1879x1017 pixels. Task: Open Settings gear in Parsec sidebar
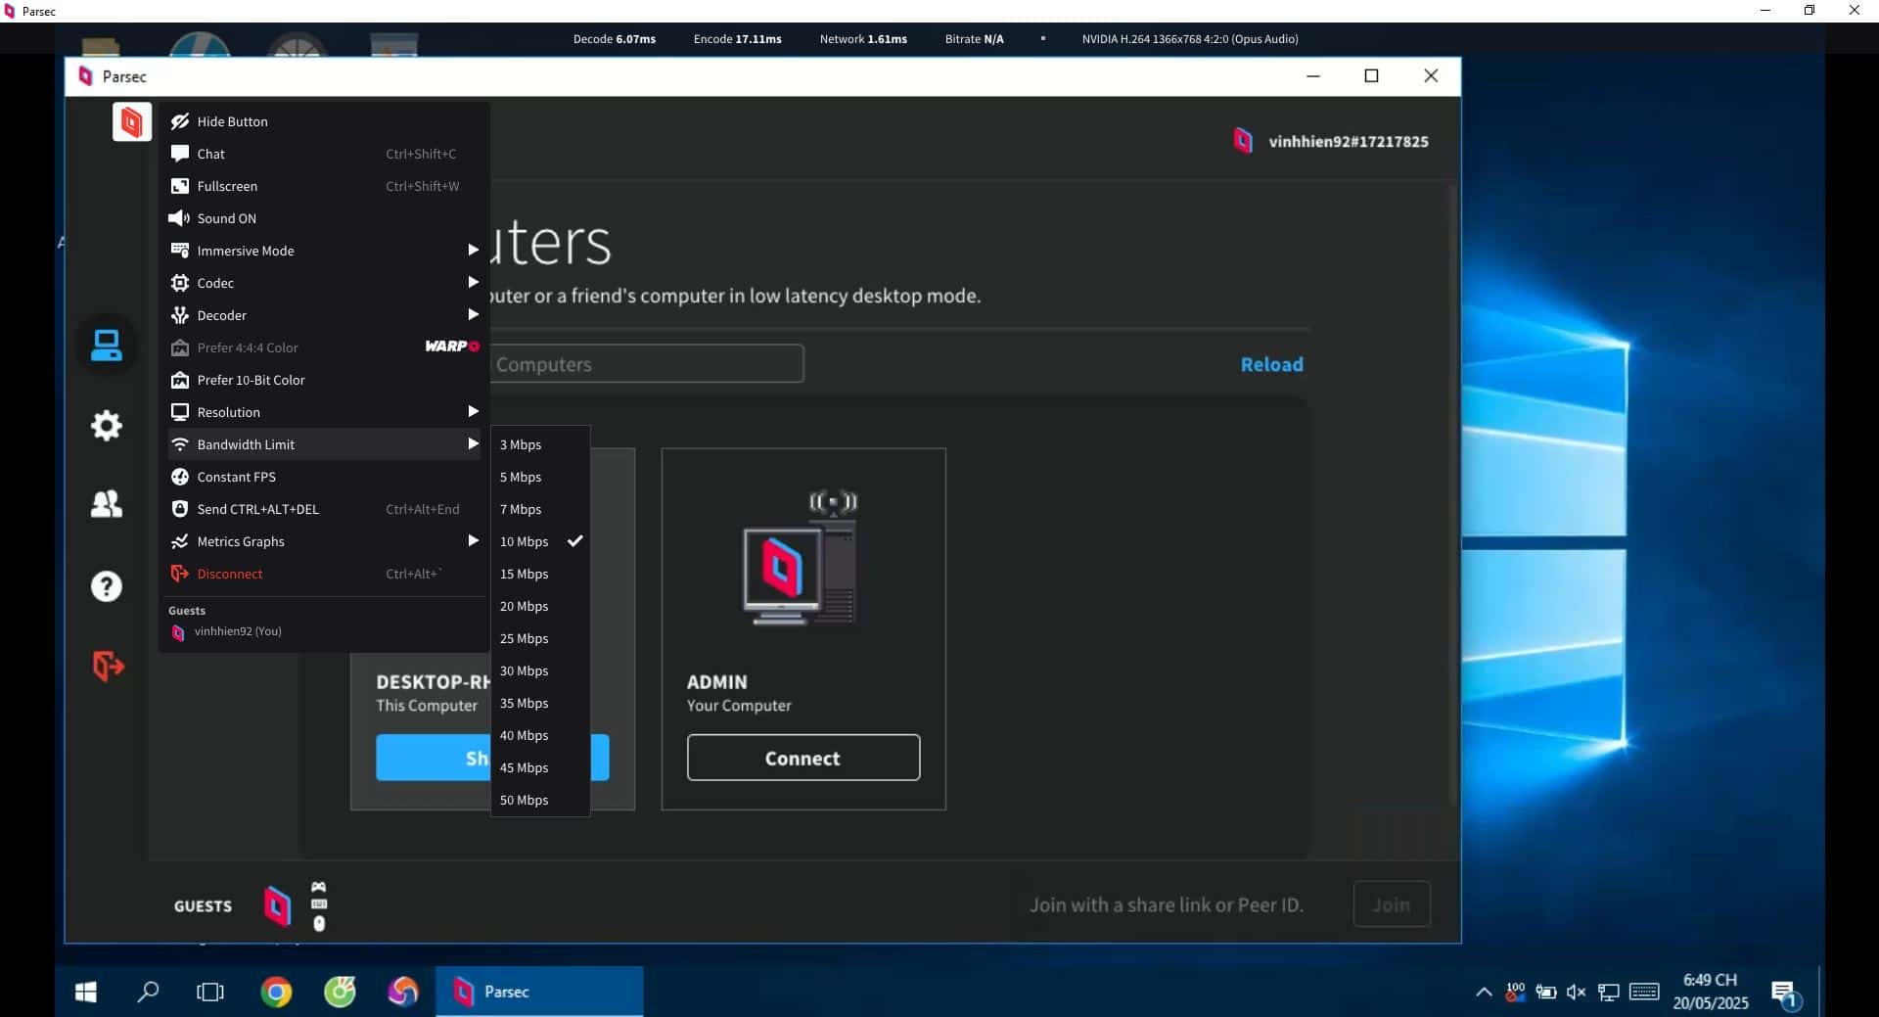(106, 425)
